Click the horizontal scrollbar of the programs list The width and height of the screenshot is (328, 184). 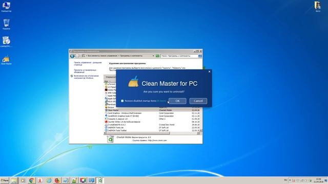pos(138,133)
